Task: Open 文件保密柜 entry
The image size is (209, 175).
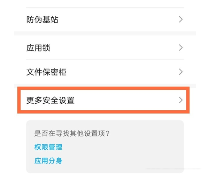Action: coord(104,72)
